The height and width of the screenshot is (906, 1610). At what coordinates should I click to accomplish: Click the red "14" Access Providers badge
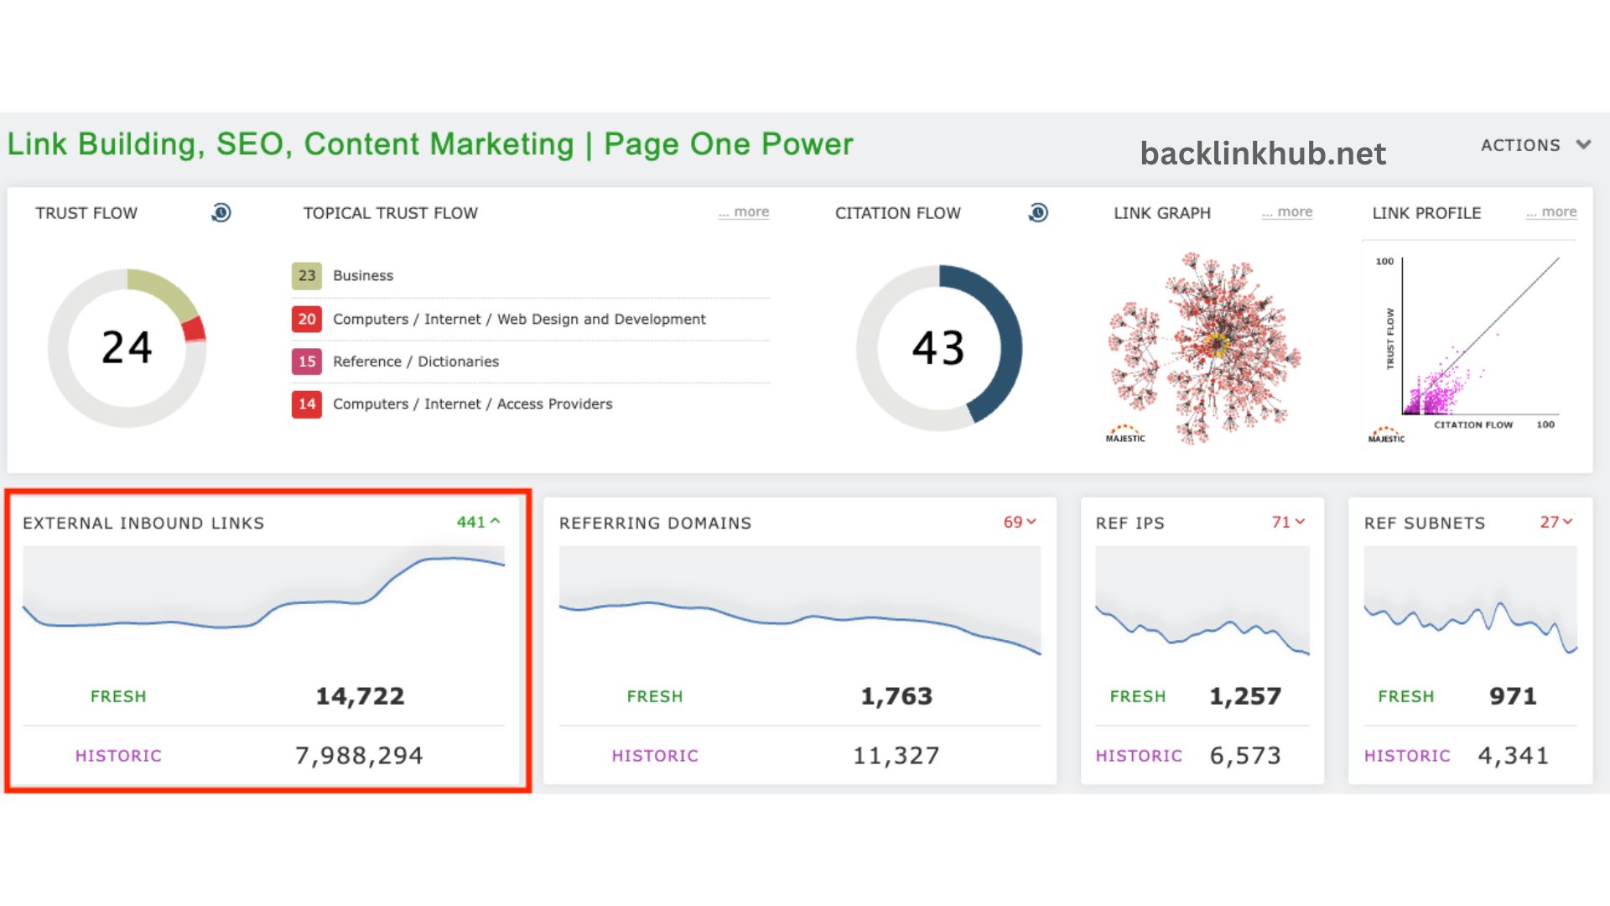point(307,404)
